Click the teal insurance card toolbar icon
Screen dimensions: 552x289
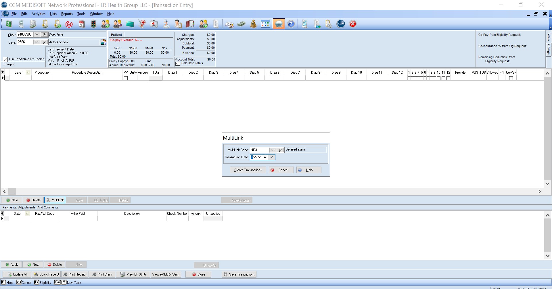pos(130,24)
